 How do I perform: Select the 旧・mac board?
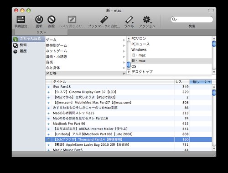(171, 55)
